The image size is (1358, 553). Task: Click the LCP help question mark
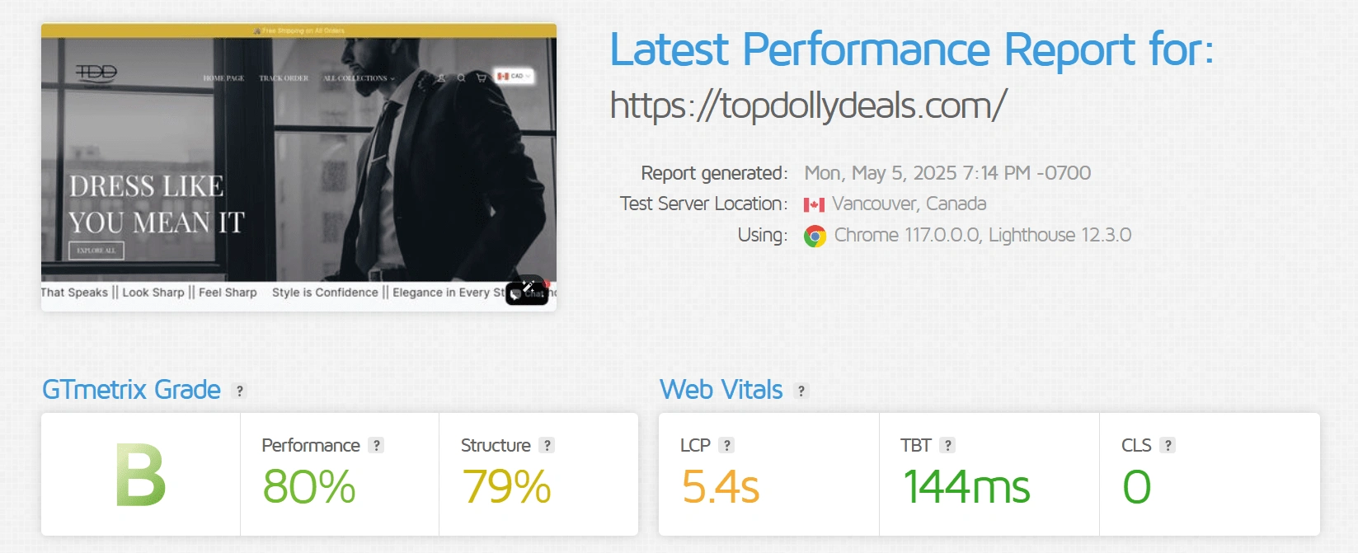[x=726, y=445]
